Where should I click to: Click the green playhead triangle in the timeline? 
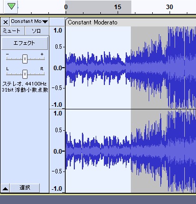[x=11, y=6]
